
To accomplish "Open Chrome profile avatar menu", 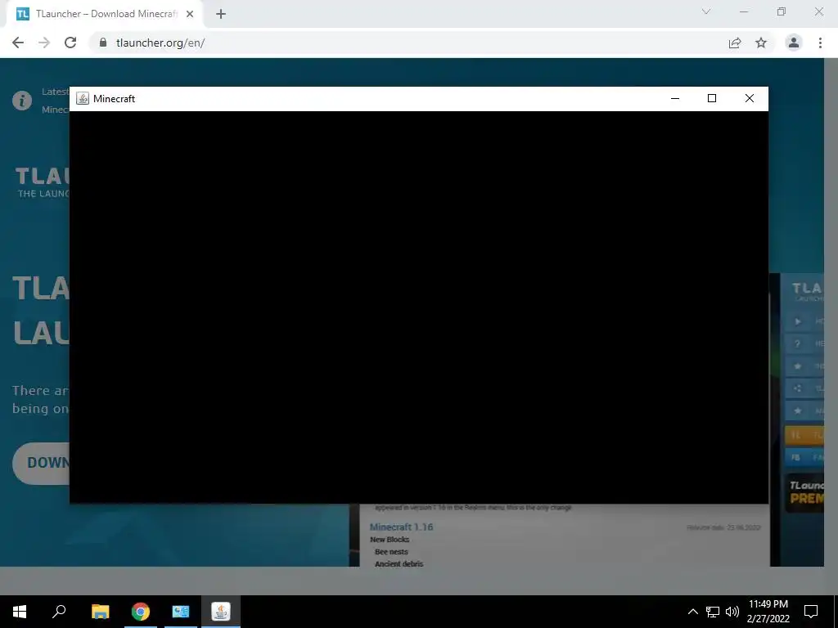I will (794, 43).
